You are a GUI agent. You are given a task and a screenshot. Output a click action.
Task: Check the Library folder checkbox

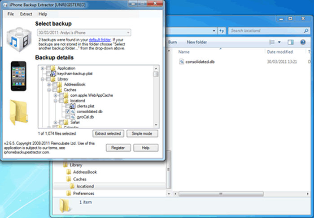(x=48, y=79)
